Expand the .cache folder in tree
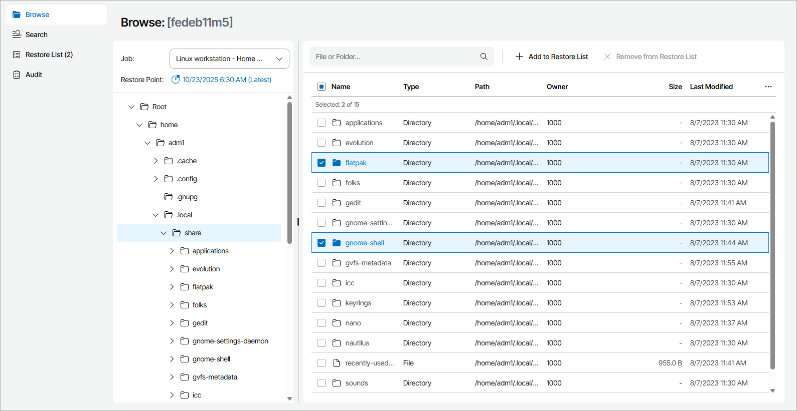This screenshot has width=797, height=411. [156, 161]
